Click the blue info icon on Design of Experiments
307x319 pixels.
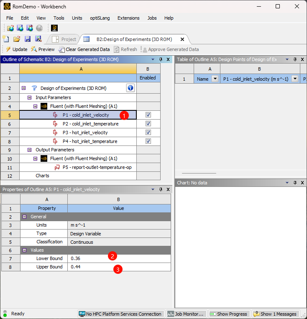tap(130, 88)
